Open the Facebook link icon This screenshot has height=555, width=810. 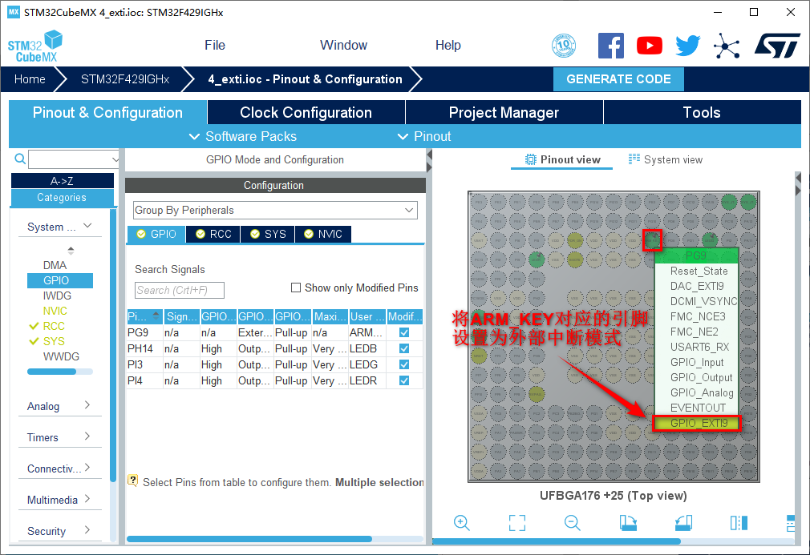611,46
